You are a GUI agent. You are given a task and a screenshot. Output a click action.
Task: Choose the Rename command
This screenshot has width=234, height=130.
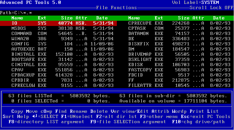[79, 112]
